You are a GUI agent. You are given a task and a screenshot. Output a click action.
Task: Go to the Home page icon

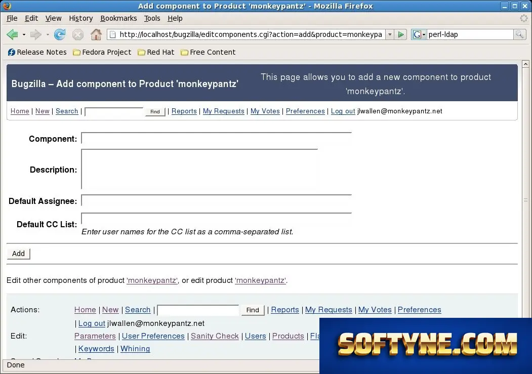coord(96,34)
